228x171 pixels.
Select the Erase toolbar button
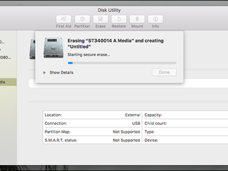[100, 19]
